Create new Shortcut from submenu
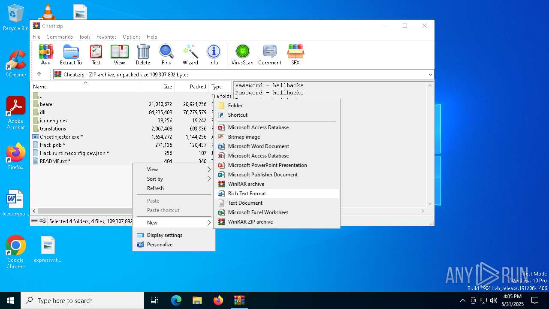Screen dimensions: 549x309 277,115
